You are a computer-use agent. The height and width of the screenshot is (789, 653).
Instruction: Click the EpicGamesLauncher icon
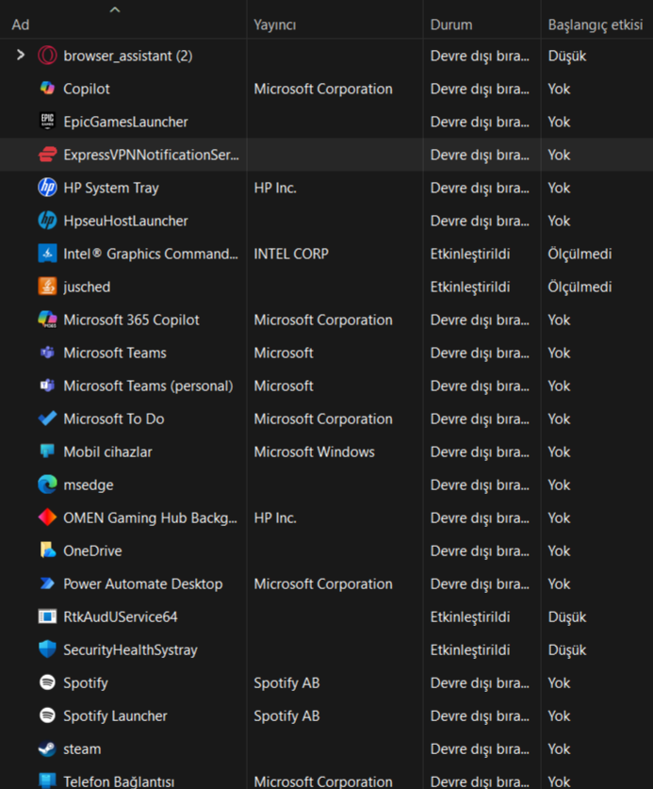pyautogui.click(x=47, y=122)
